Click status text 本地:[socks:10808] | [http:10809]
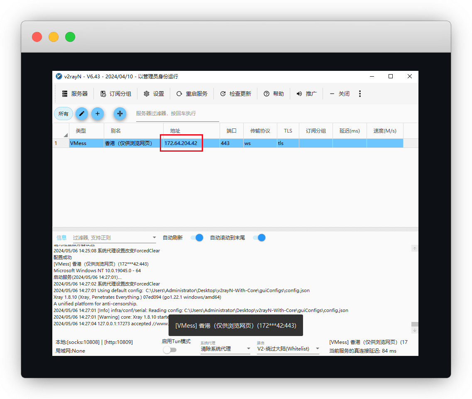The height and width of the screenshot is (399, 472). click(94, 342)
